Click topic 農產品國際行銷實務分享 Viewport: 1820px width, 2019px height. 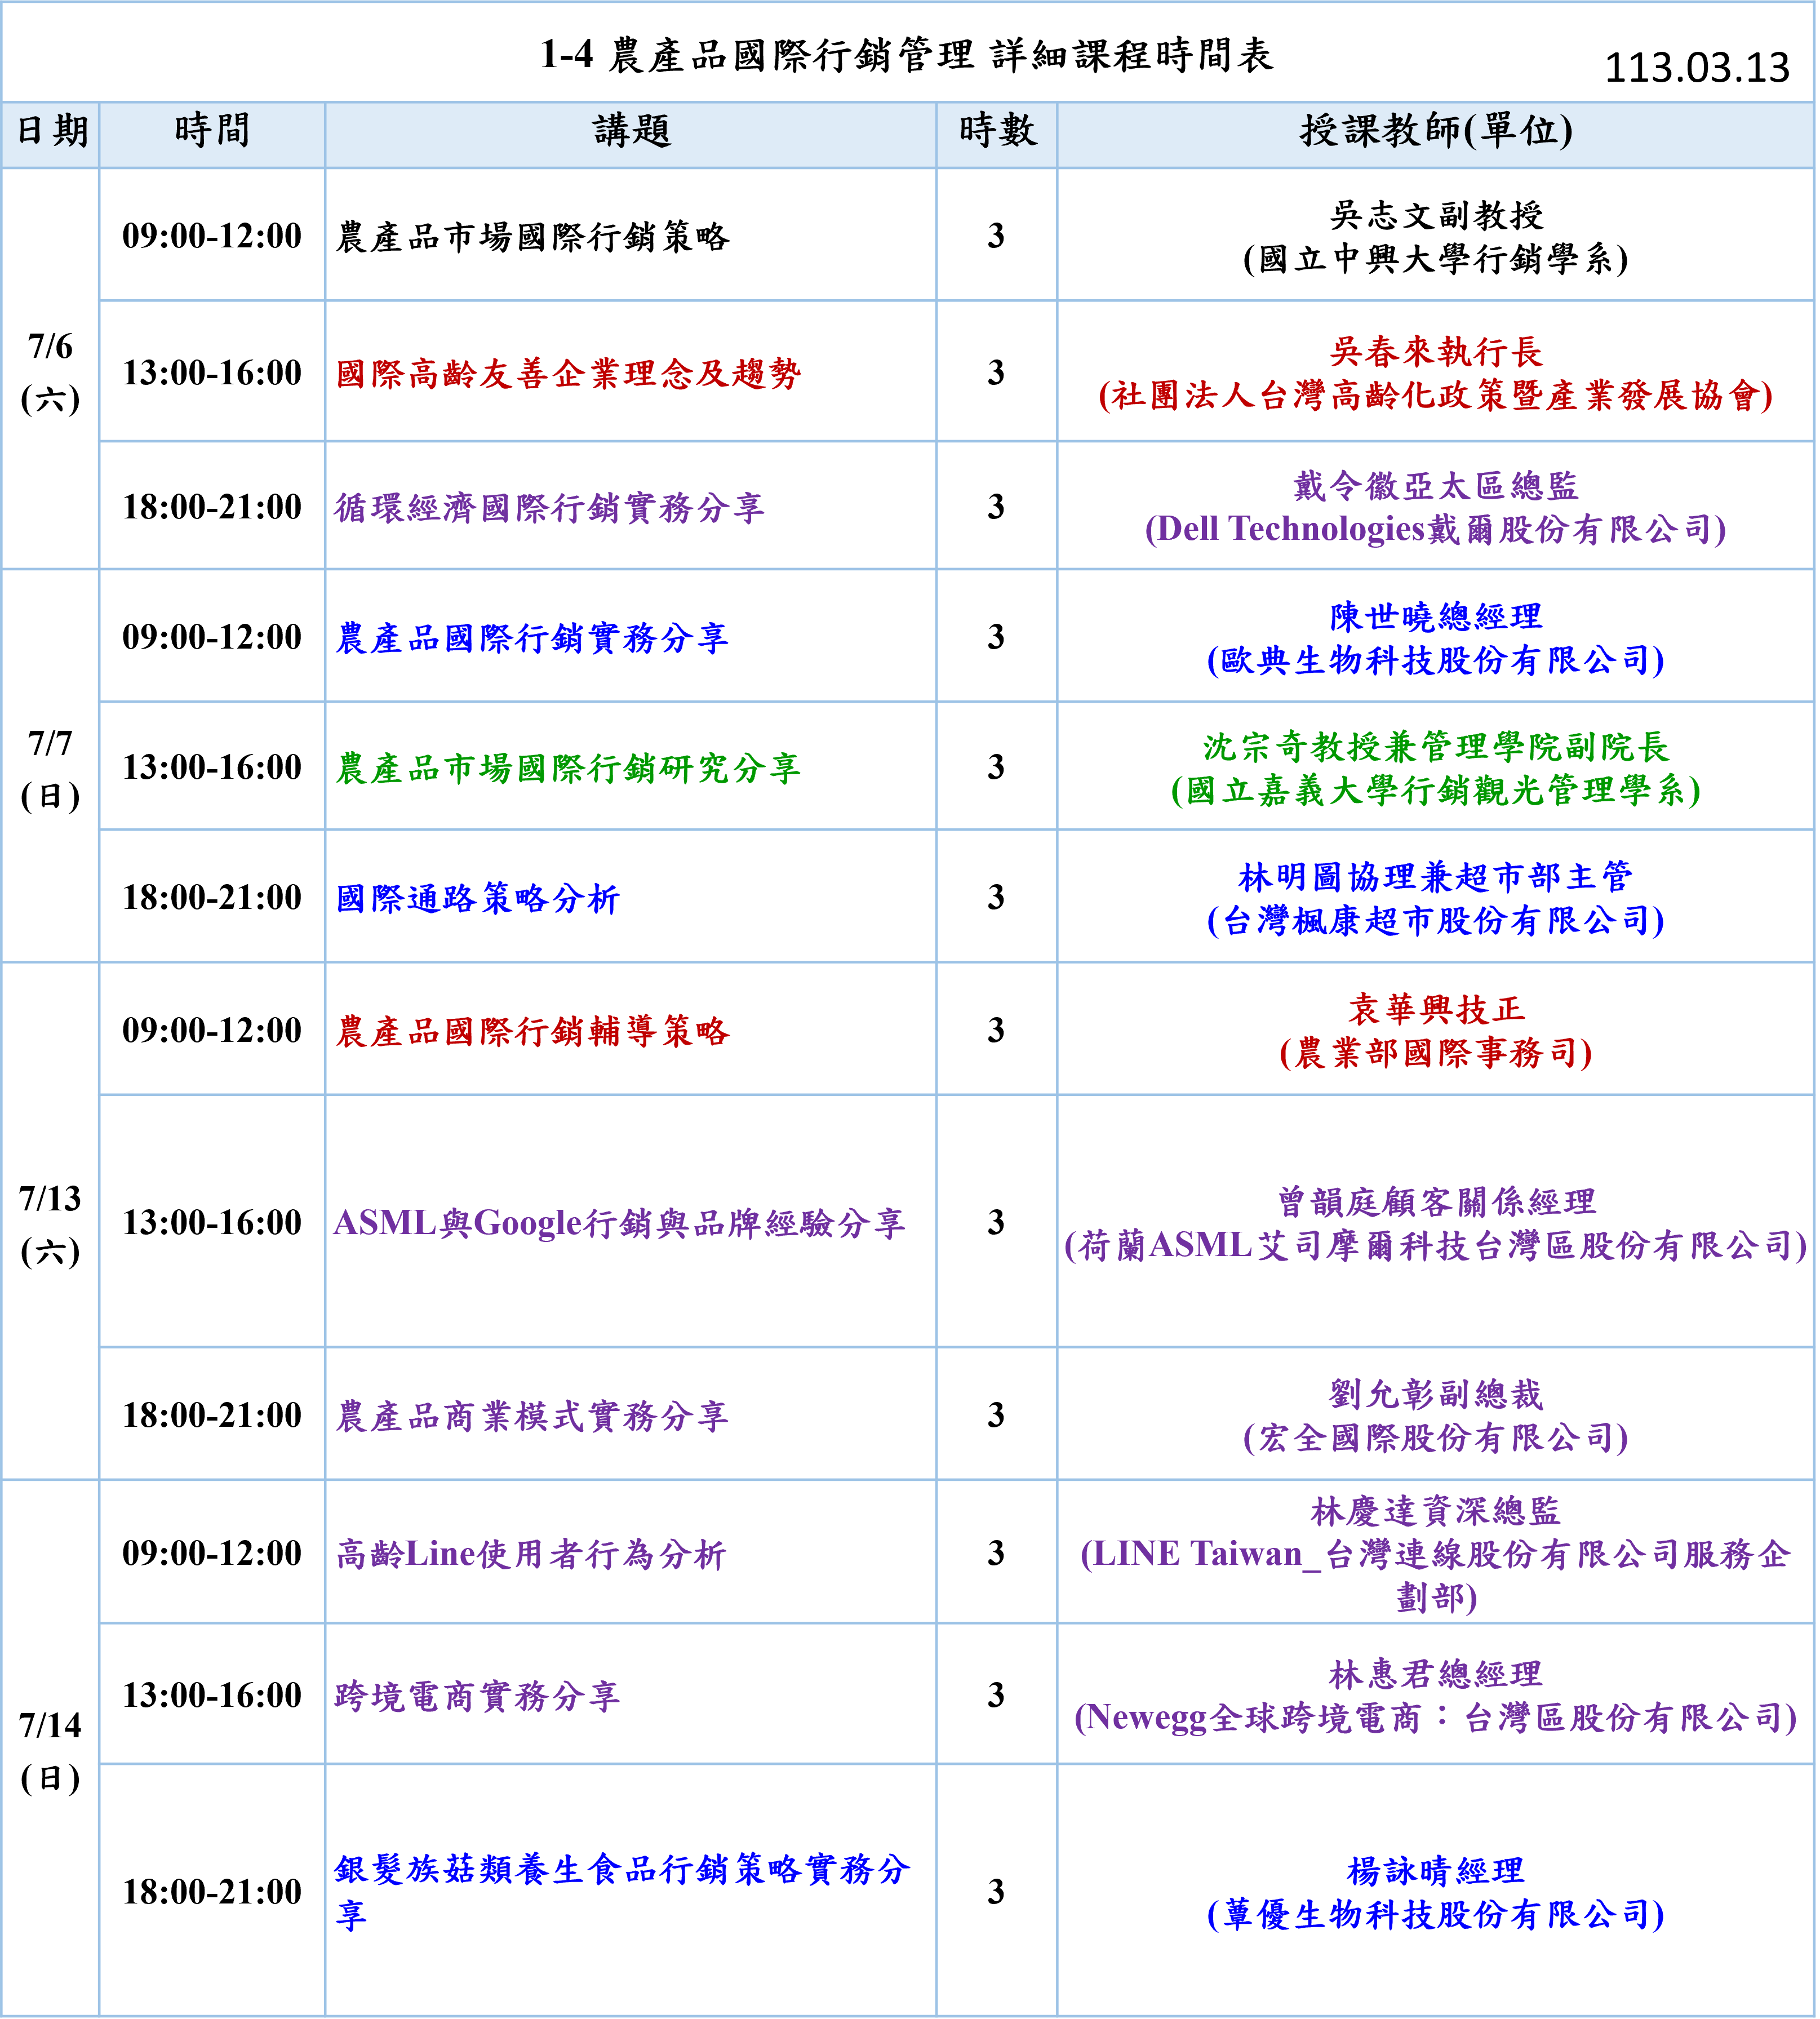(x=533, y=638)
